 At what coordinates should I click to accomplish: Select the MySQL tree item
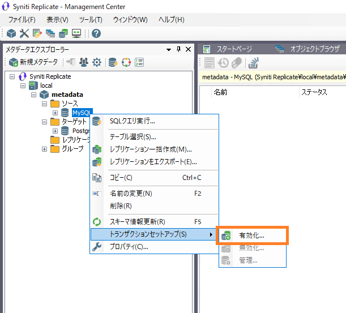coord(81,113)
